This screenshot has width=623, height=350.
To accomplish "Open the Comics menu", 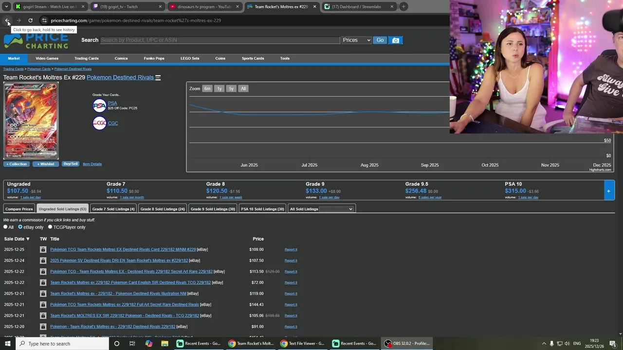I will [121, 58].
